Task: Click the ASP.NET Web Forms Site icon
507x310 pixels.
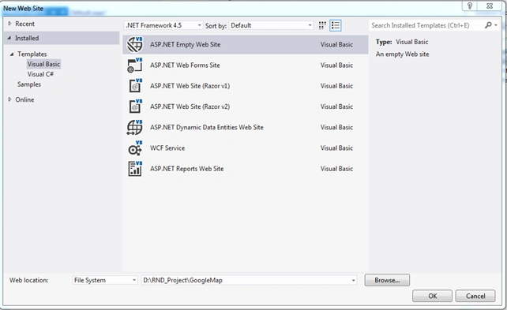Action: click(x=135, y=65)
